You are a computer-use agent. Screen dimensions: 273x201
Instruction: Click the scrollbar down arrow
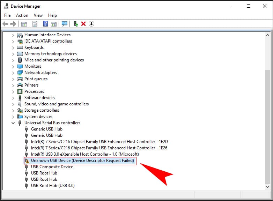click(267, 187)
